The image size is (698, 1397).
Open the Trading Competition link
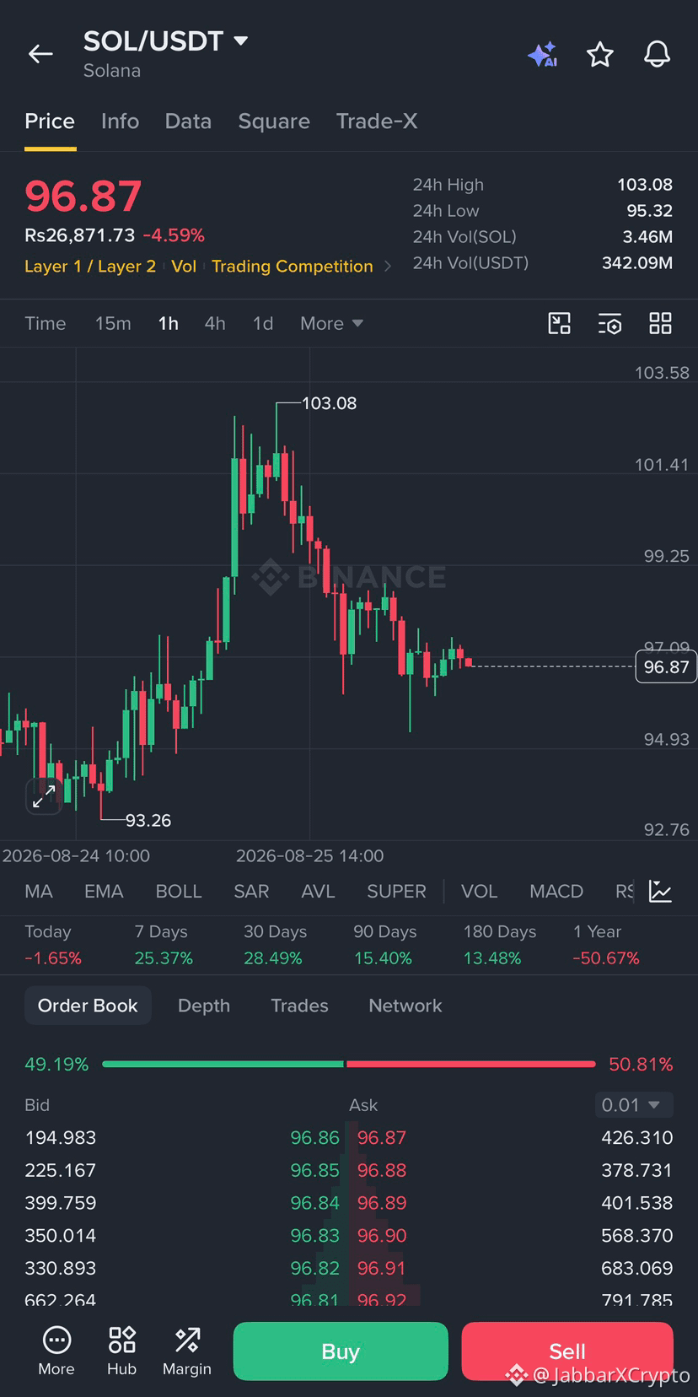point(293,267)
